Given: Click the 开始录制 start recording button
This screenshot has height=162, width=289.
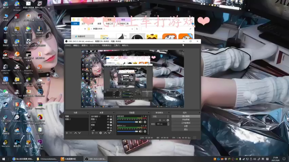Looking at the screenshot, I should coord(186,120).
